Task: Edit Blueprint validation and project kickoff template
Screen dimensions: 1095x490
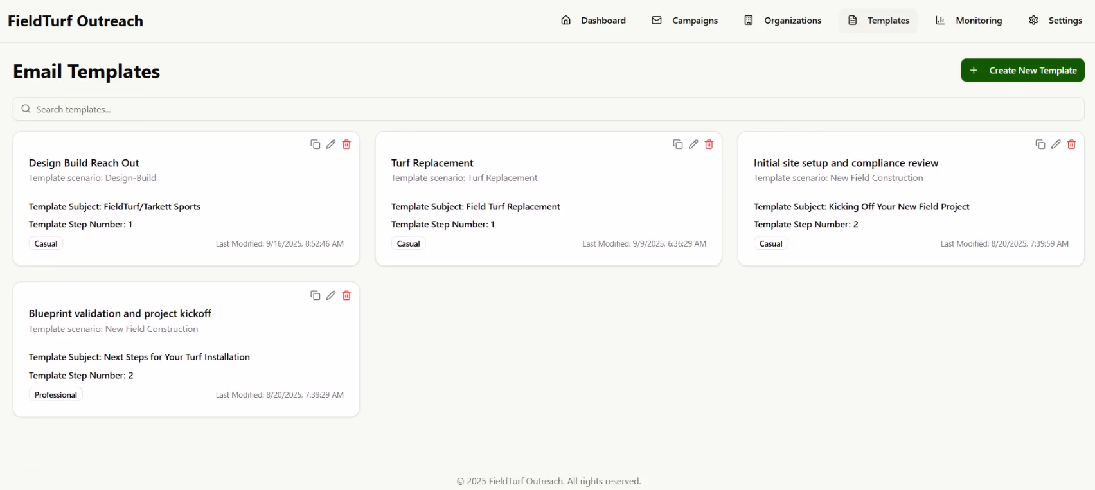Action: point(331,295)
